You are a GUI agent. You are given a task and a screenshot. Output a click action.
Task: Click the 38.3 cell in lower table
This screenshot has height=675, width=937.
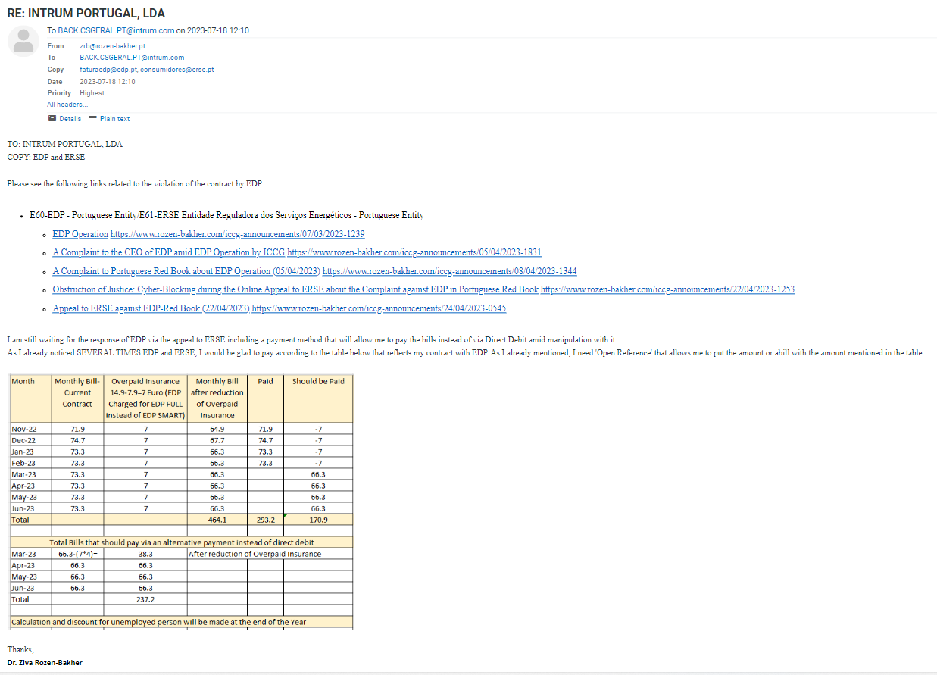[145, 554]
